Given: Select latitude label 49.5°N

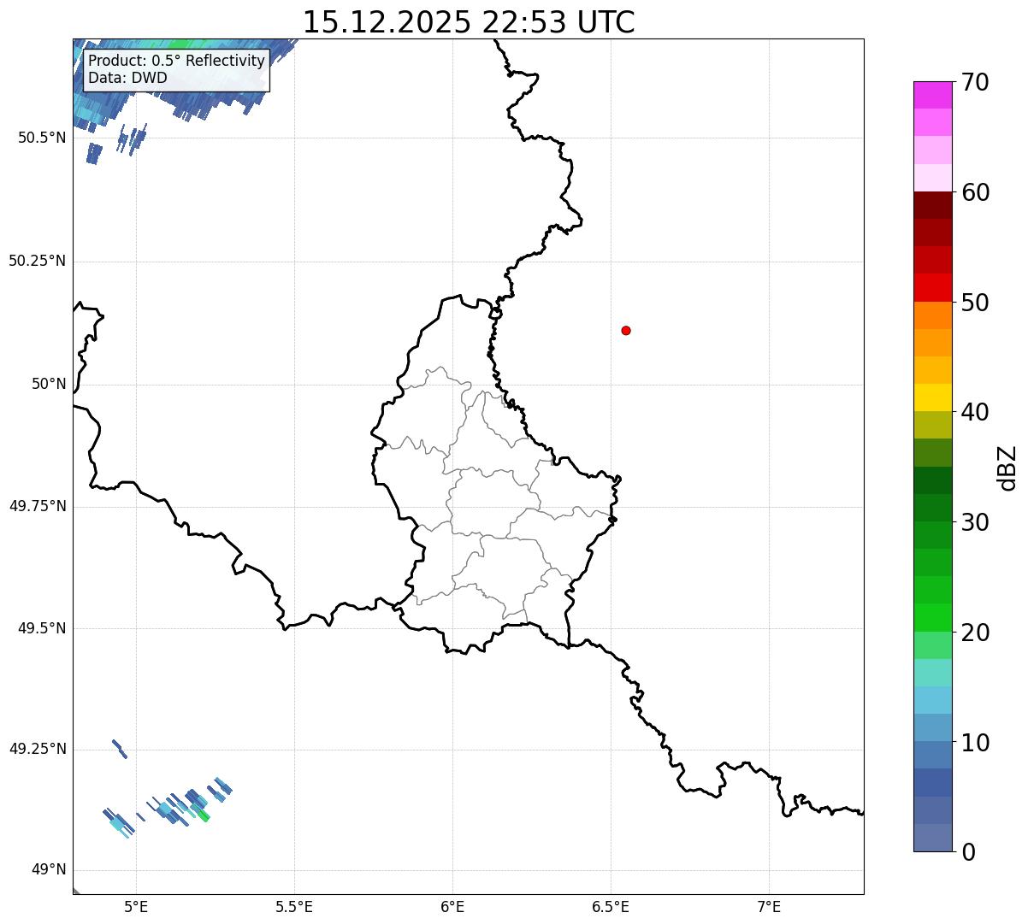Looking at the screenshot, I should pos(41,628).
